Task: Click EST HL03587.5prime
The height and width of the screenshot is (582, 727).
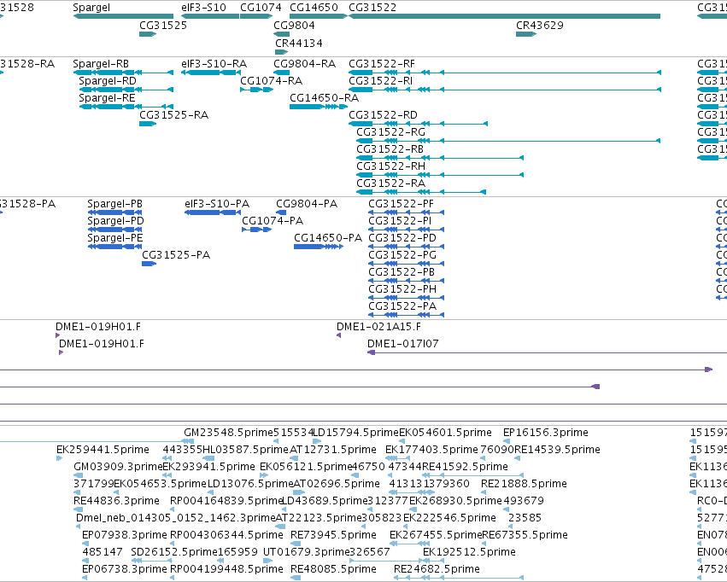Action: pyautogui.click(x=245, y=450)
